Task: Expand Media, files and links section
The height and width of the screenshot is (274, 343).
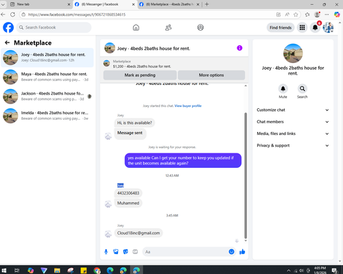Action: [293, 134]
